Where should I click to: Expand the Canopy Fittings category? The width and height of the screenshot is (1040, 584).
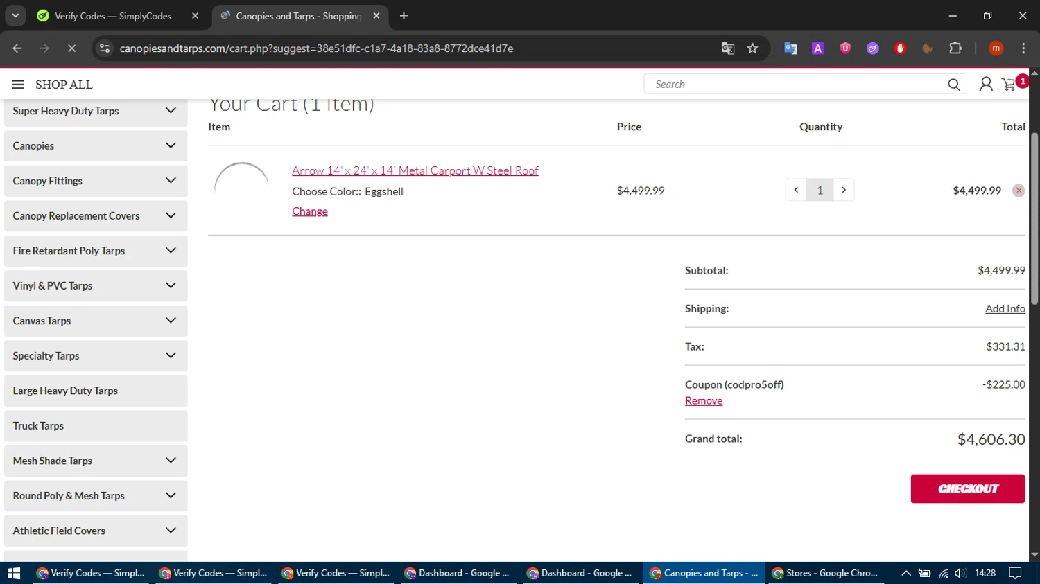(x=171, y=181)
